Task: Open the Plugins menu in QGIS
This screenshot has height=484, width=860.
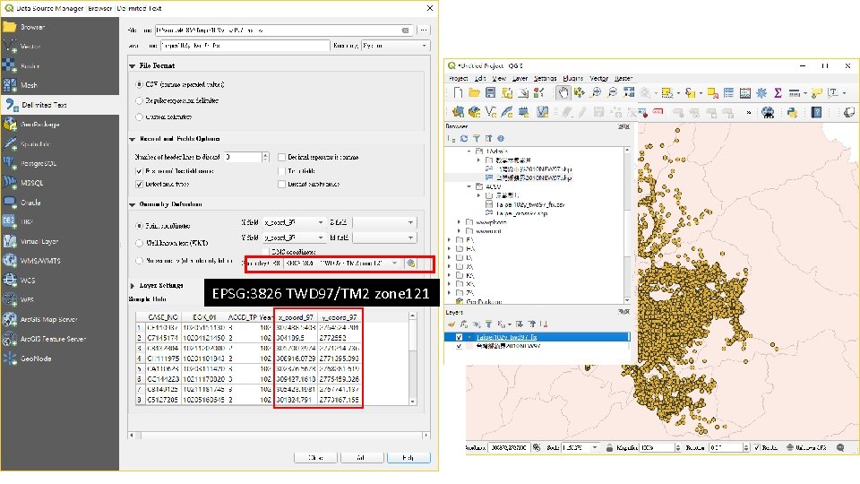Action: [x=572, y=79]
